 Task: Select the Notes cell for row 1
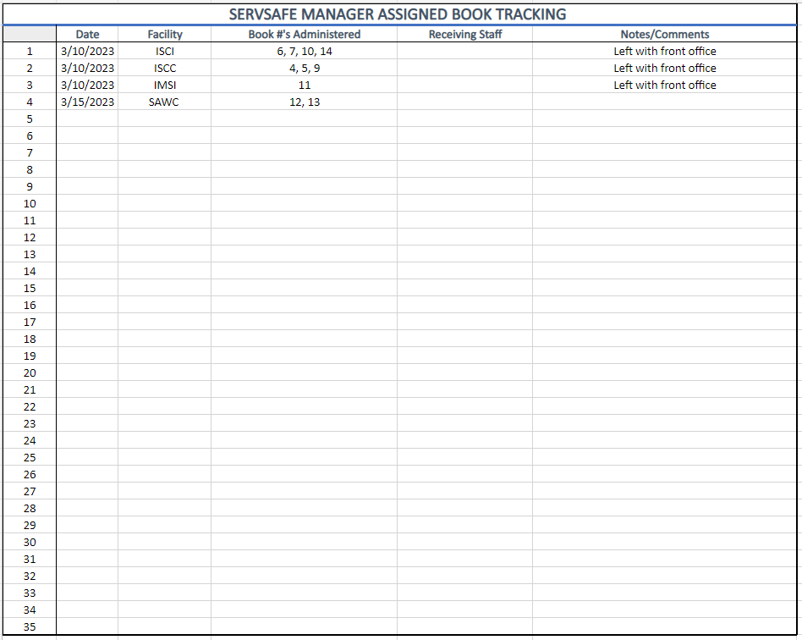pyautogui.click(x=665, y=52)
